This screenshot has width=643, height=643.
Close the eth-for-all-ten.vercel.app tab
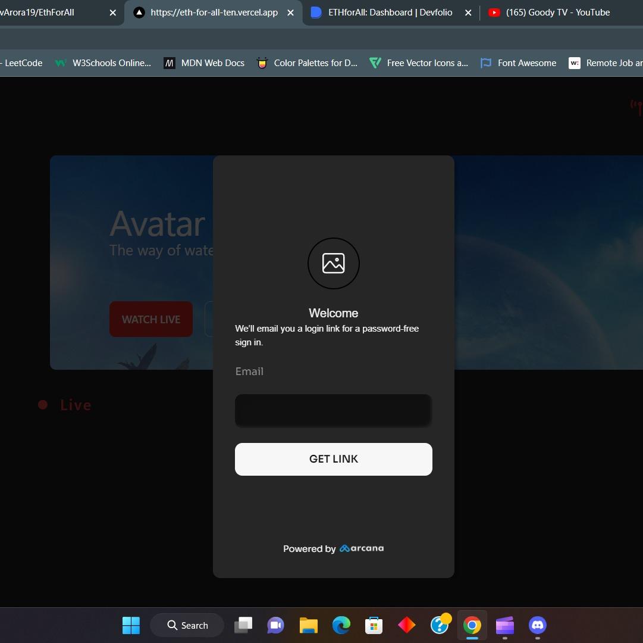coord(290,13)
